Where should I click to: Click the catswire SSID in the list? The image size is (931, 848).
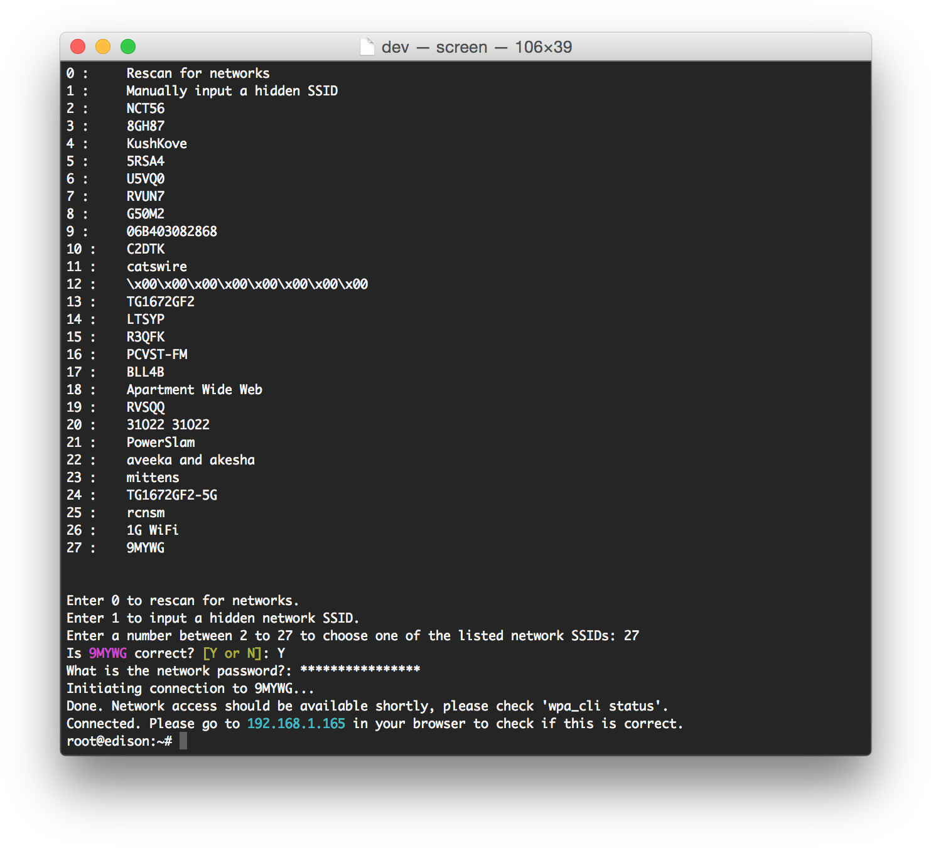coord(156,266)
